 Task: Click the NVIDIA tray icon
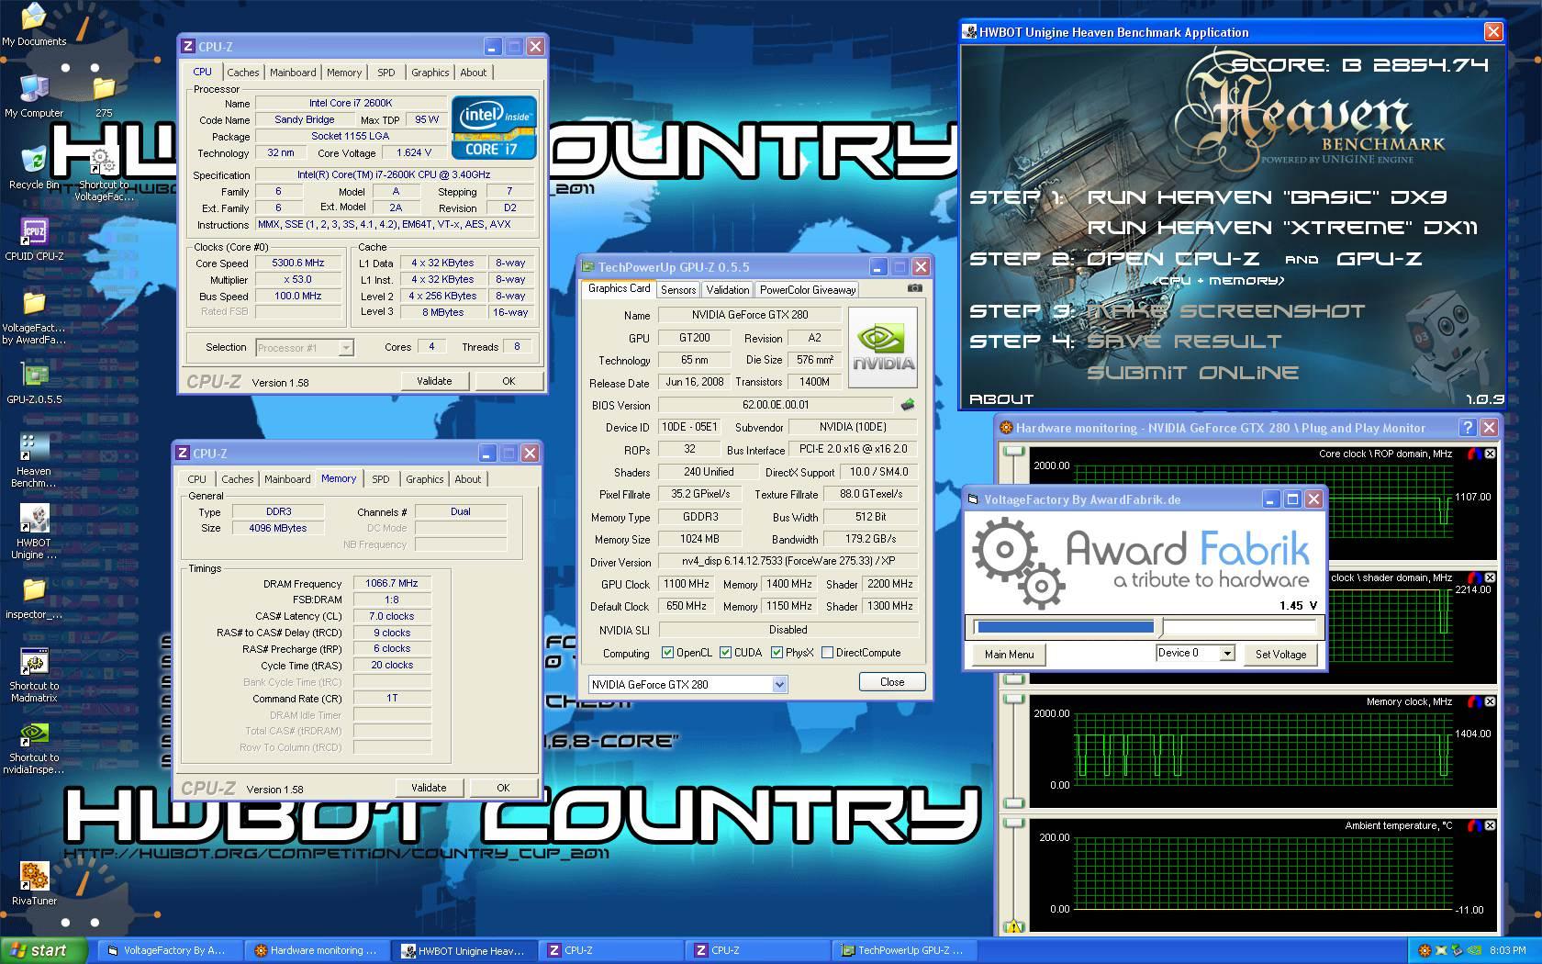tap(1473, 950)
